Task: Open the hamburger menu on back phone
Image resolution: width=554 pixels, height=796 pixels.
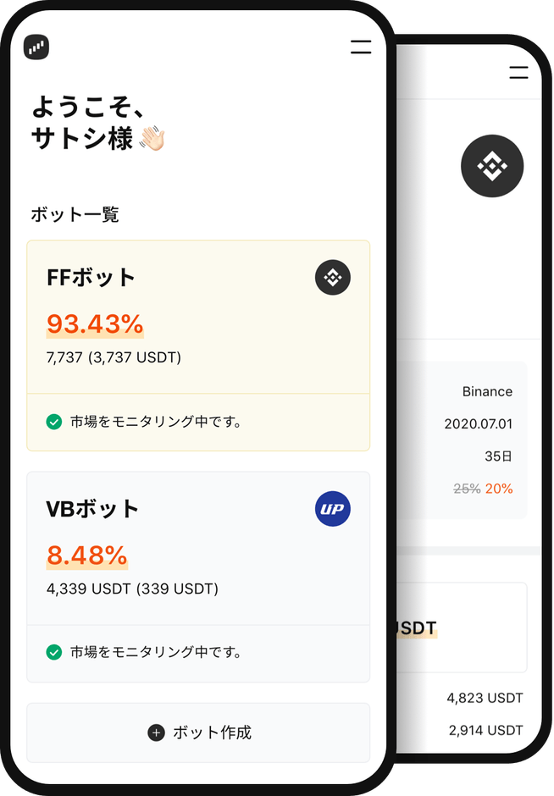Action: click(518, 73)
